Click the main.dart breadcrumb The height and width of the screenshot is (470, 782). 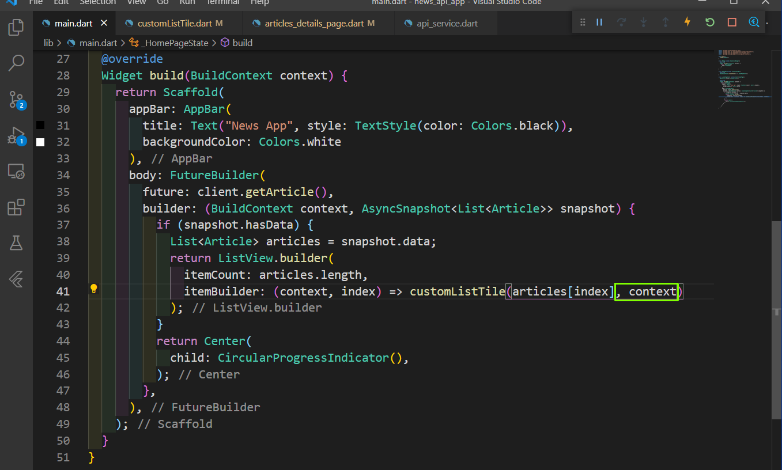[x=98, y=43]
